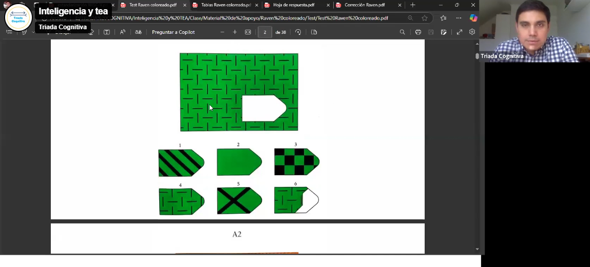Open a new browser tab
This screenshot has height=267, width=590.
click(413, 5)
